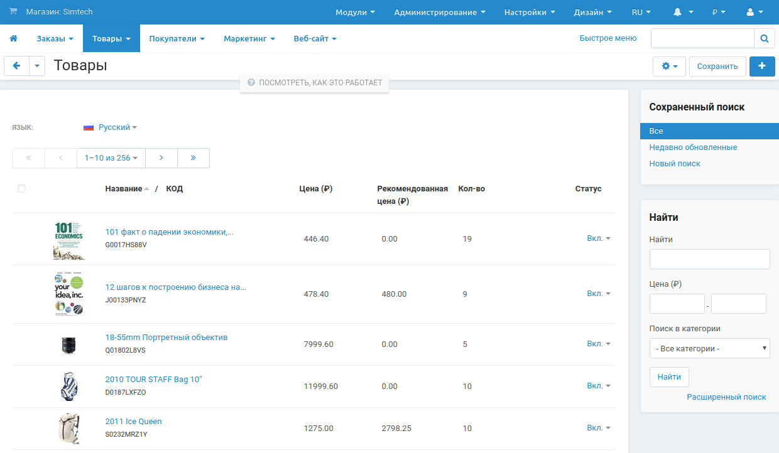Click the search magnifier button
The width and height of the screenshot is (779, 453).
coord(764,39)
